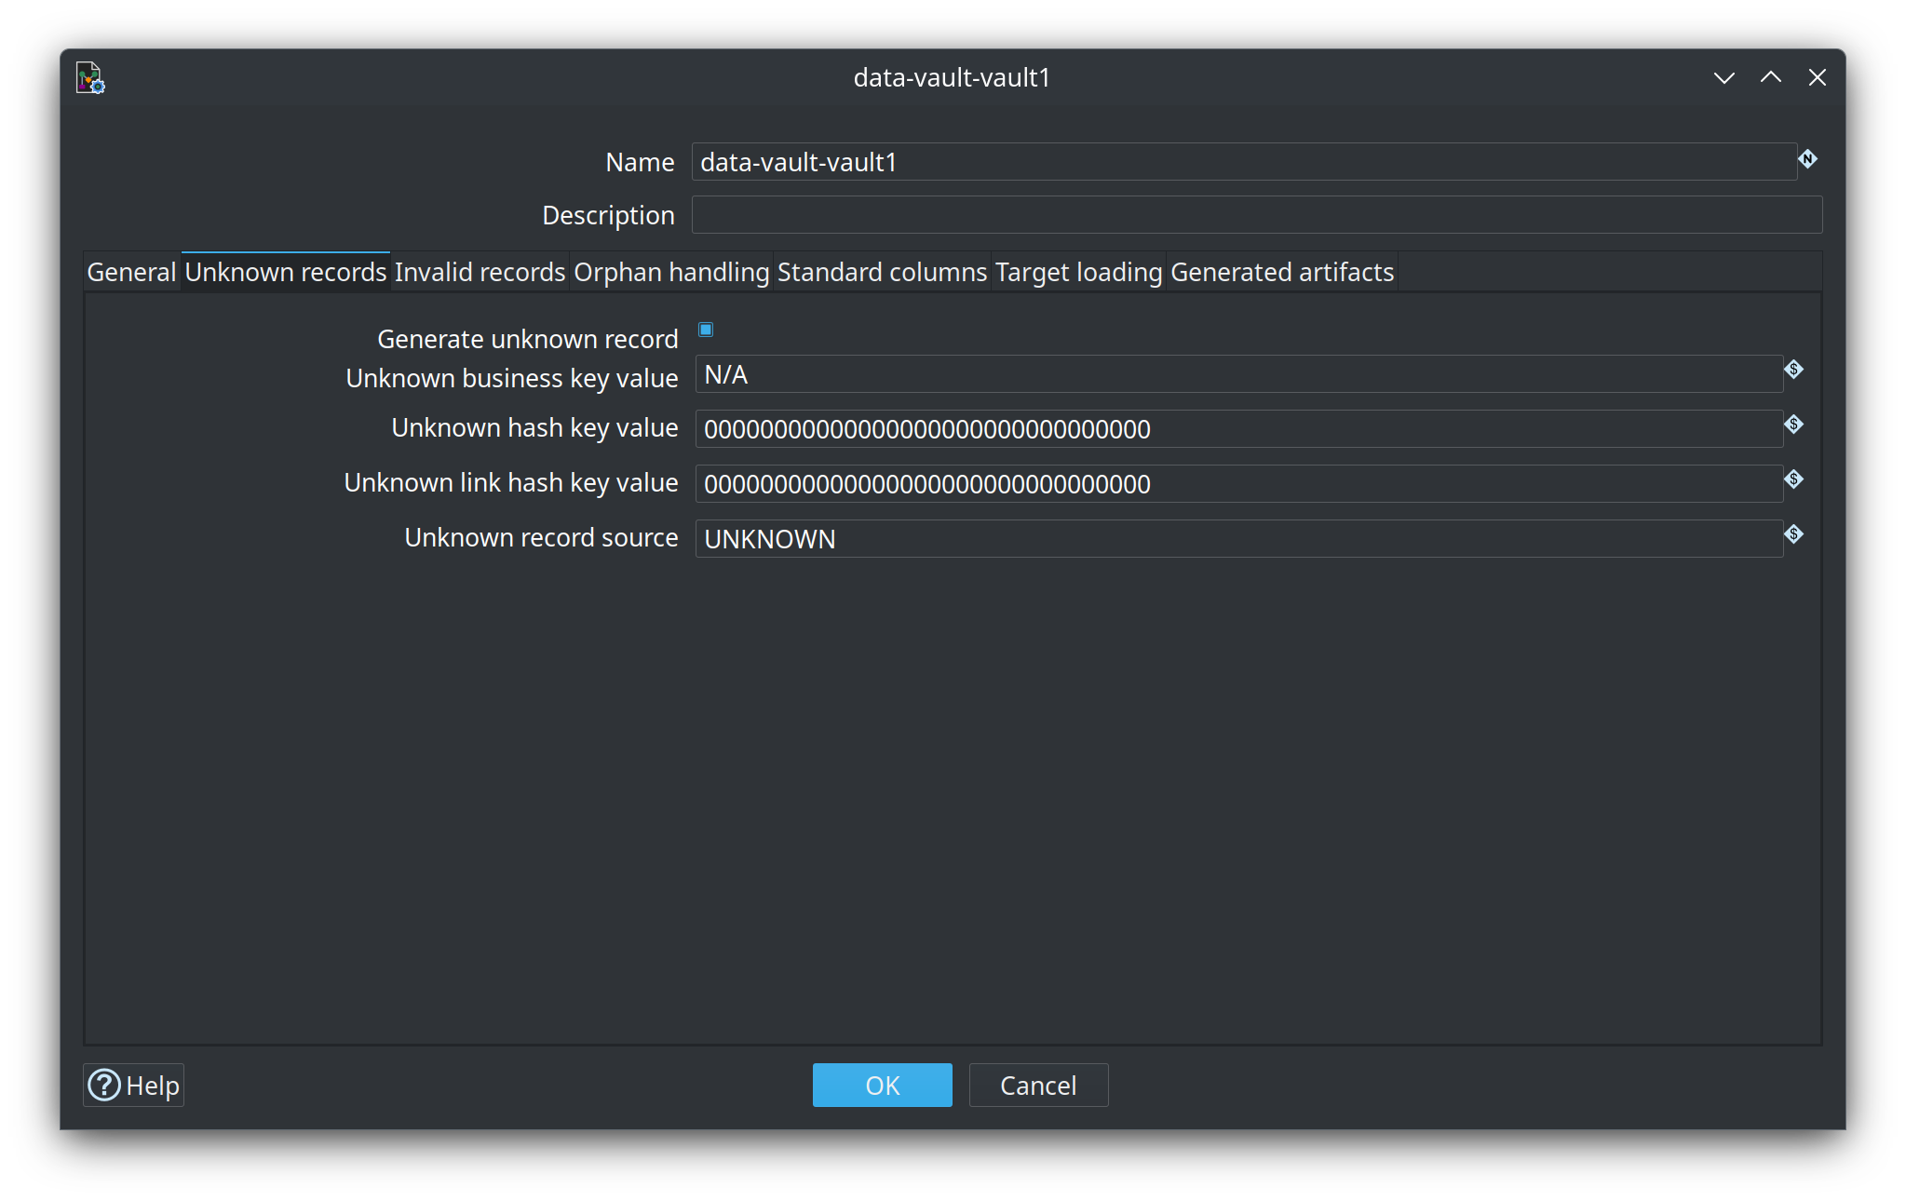
Task: Toggle the Generate unknown record checkbox
Action: (706, 330)
